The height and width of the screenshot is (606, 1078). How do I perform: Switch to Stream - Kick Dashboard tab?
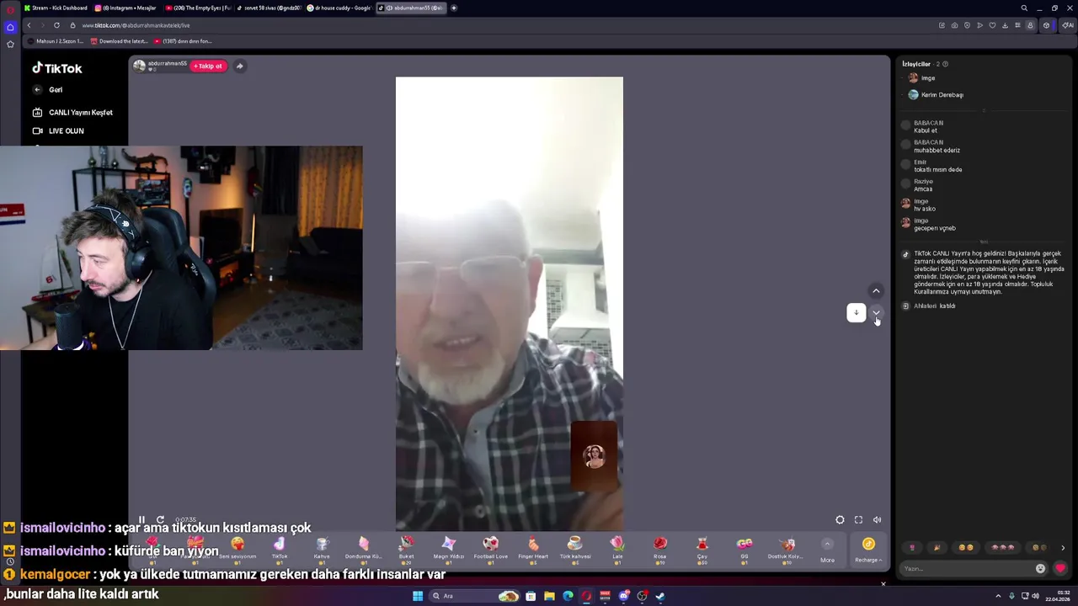click(56, 8)
